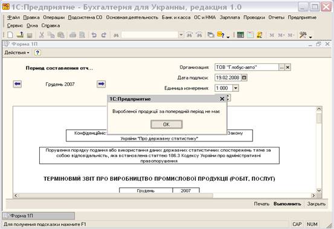334x229 pixels.
Task: Open the Предприятие menu
Action: tap(302, 18)
